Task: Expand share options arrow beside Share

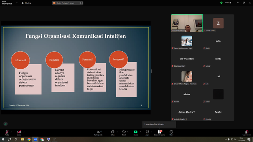Action: tap(140, 132)
